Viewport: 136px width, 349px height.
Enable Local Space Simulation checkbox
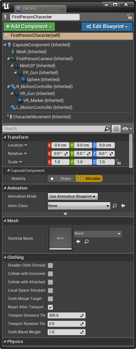[50, 291]
